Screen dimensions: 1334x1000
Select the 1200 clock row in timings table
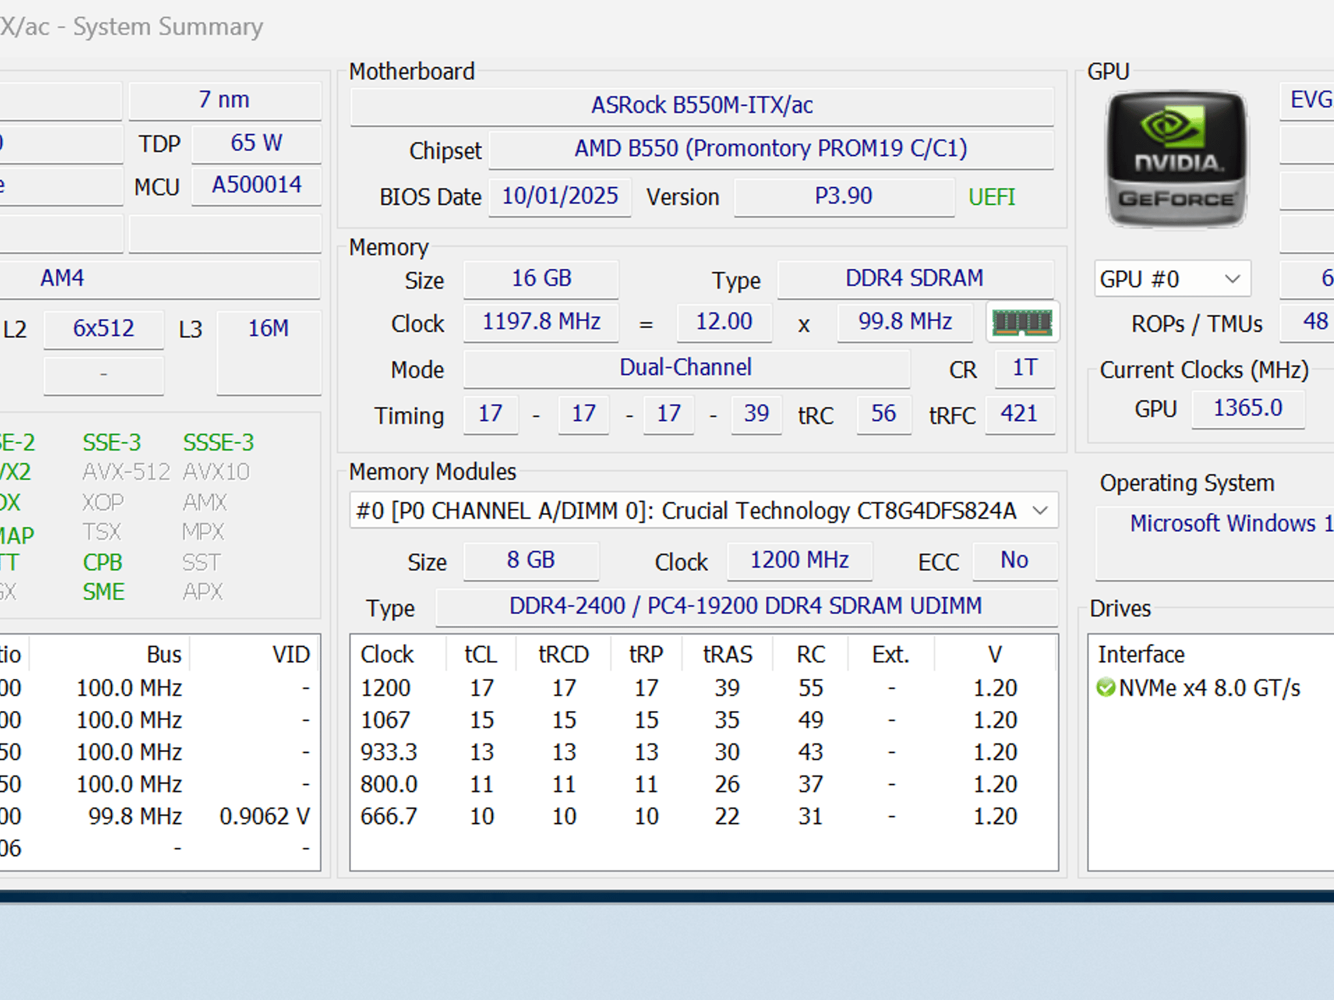[703, 687]
